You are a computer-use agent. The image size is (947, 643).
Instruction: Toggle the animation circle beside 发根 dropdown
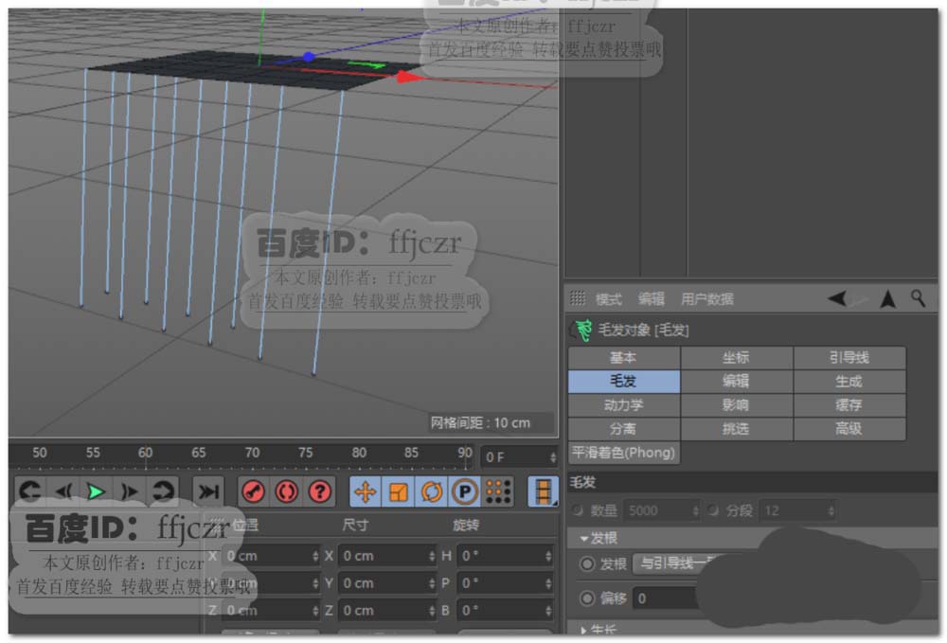coord(587,563)
